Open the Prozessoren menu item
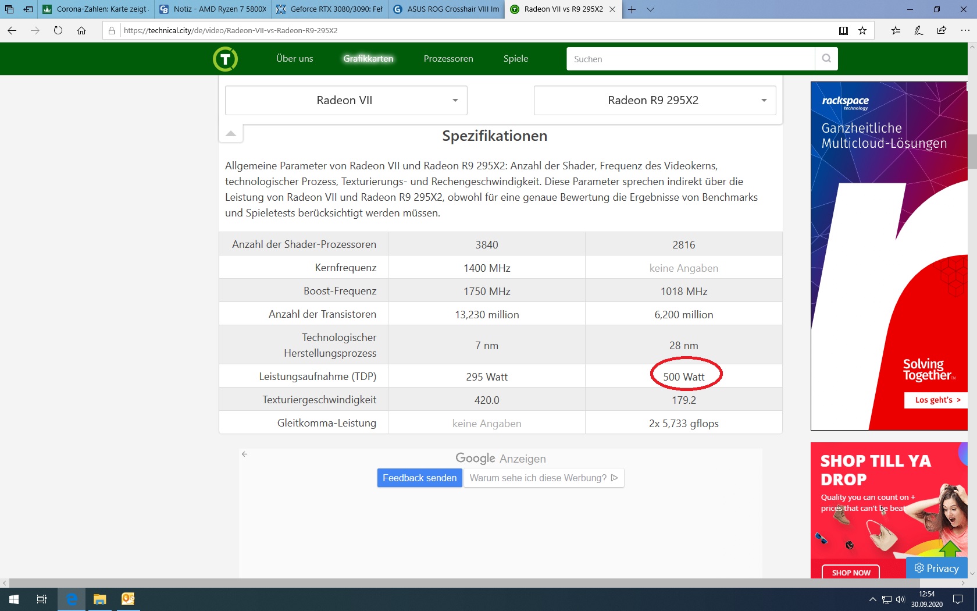Viewport: 977px width, 611px height. pyautogui.click(x=448, y=59)
